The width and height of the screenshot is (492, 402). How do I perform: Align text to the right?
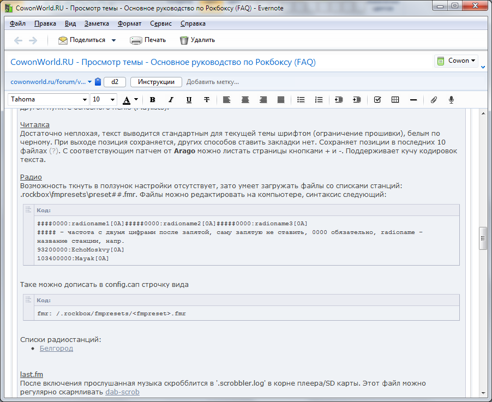(263, 100)
